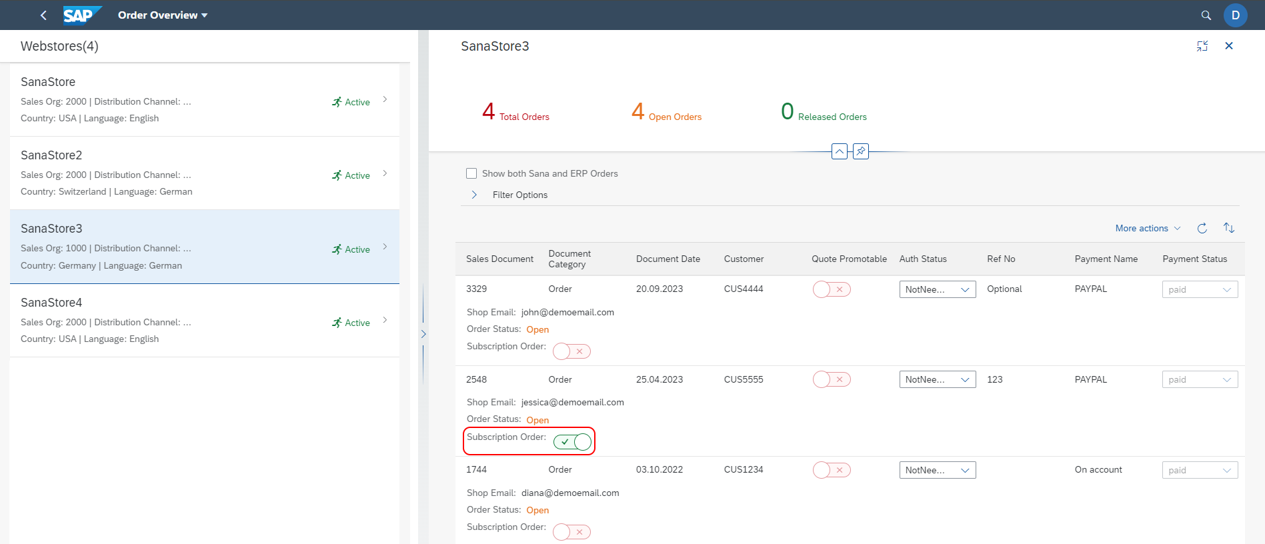Click the Released Orders count
Viewport: 1265px width, 544px height.
824,111
